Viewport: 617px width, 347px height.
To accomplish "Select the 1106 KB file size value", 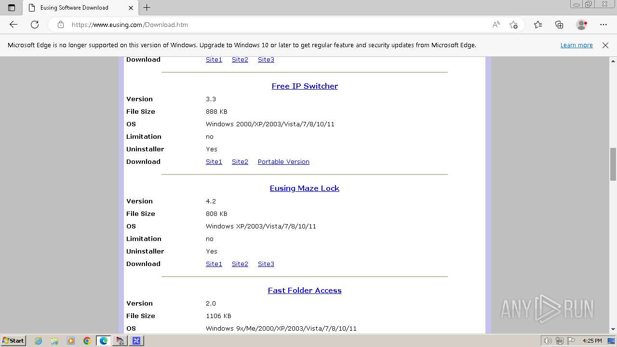I will click(x=218, y=316).
